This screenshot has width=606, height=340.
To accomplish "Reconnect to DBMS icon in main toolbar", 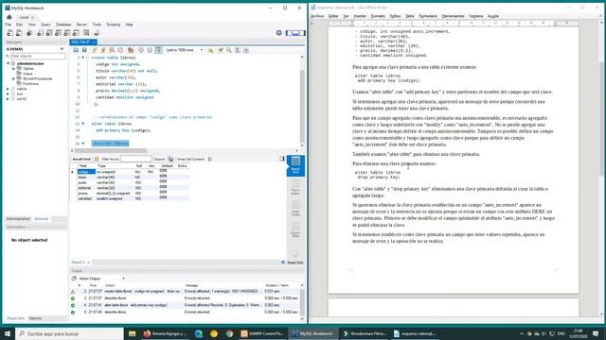I will click(97, 33).
